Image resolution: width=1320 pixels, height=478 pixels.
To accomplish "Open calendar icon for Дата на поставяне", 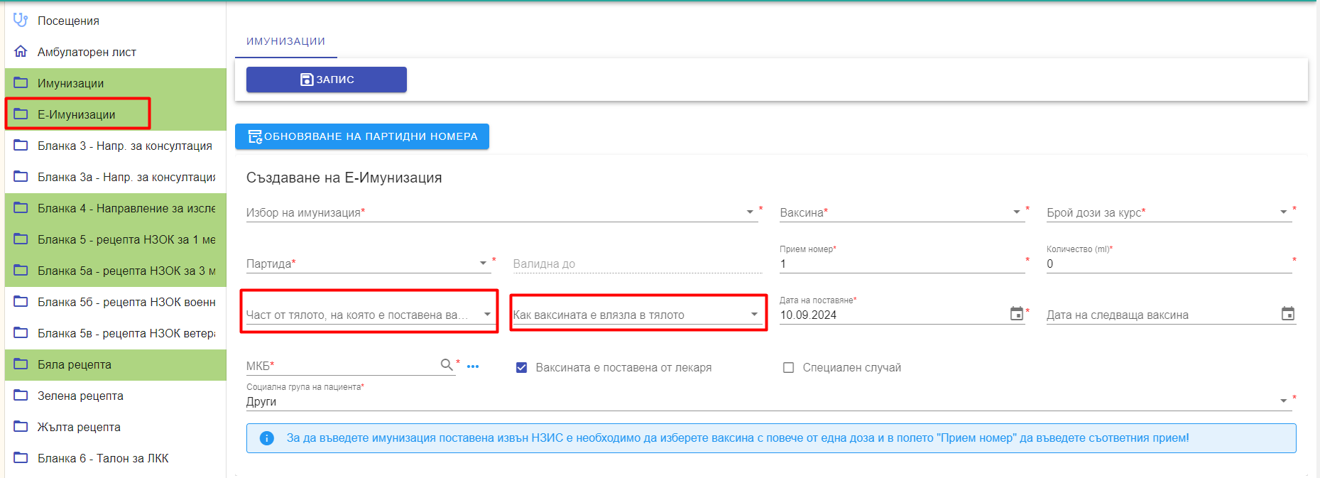I will [1017, 313].
